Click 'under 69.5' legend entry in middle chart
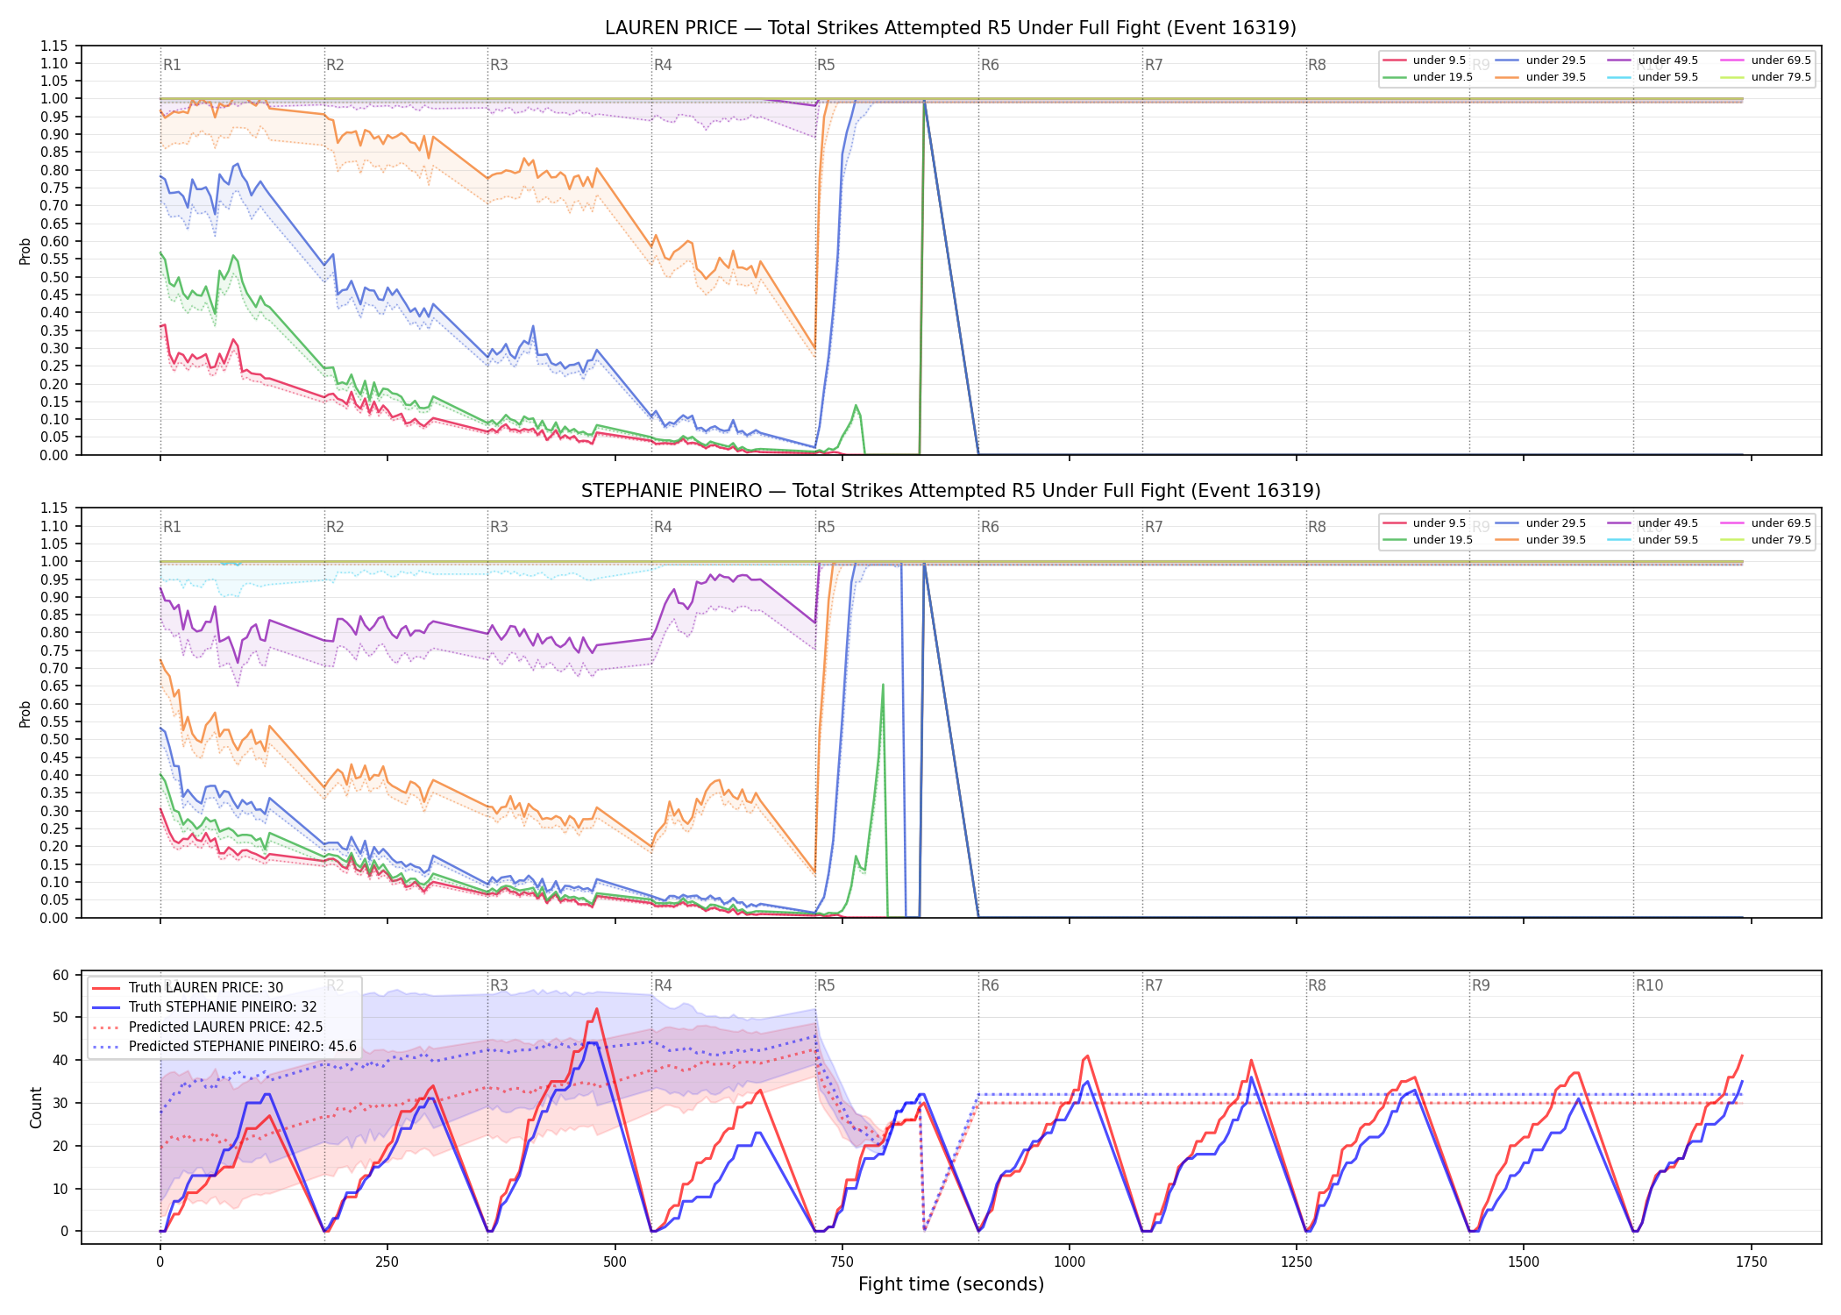Viewport: 1841px width, 1315px height. tap(1766, 523)
